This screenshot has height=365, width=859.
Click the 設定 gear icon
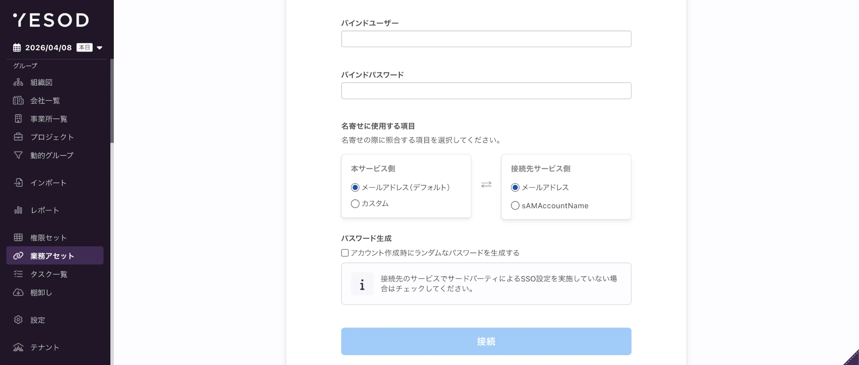[x=18, y=320]
